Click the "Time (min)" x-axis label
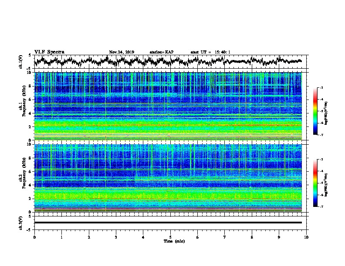Viewport: 345px width, 266px height. 174,241
